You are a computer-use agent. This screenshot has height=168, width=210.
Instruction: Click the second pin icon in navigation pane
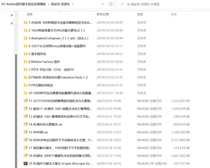[12, 23]
